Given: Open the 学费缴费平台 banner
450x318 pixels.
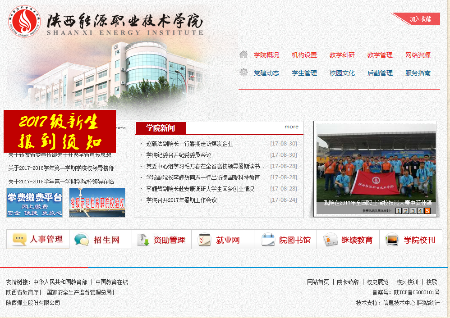Looking at the screenshot, I should [x=34, y=203].
